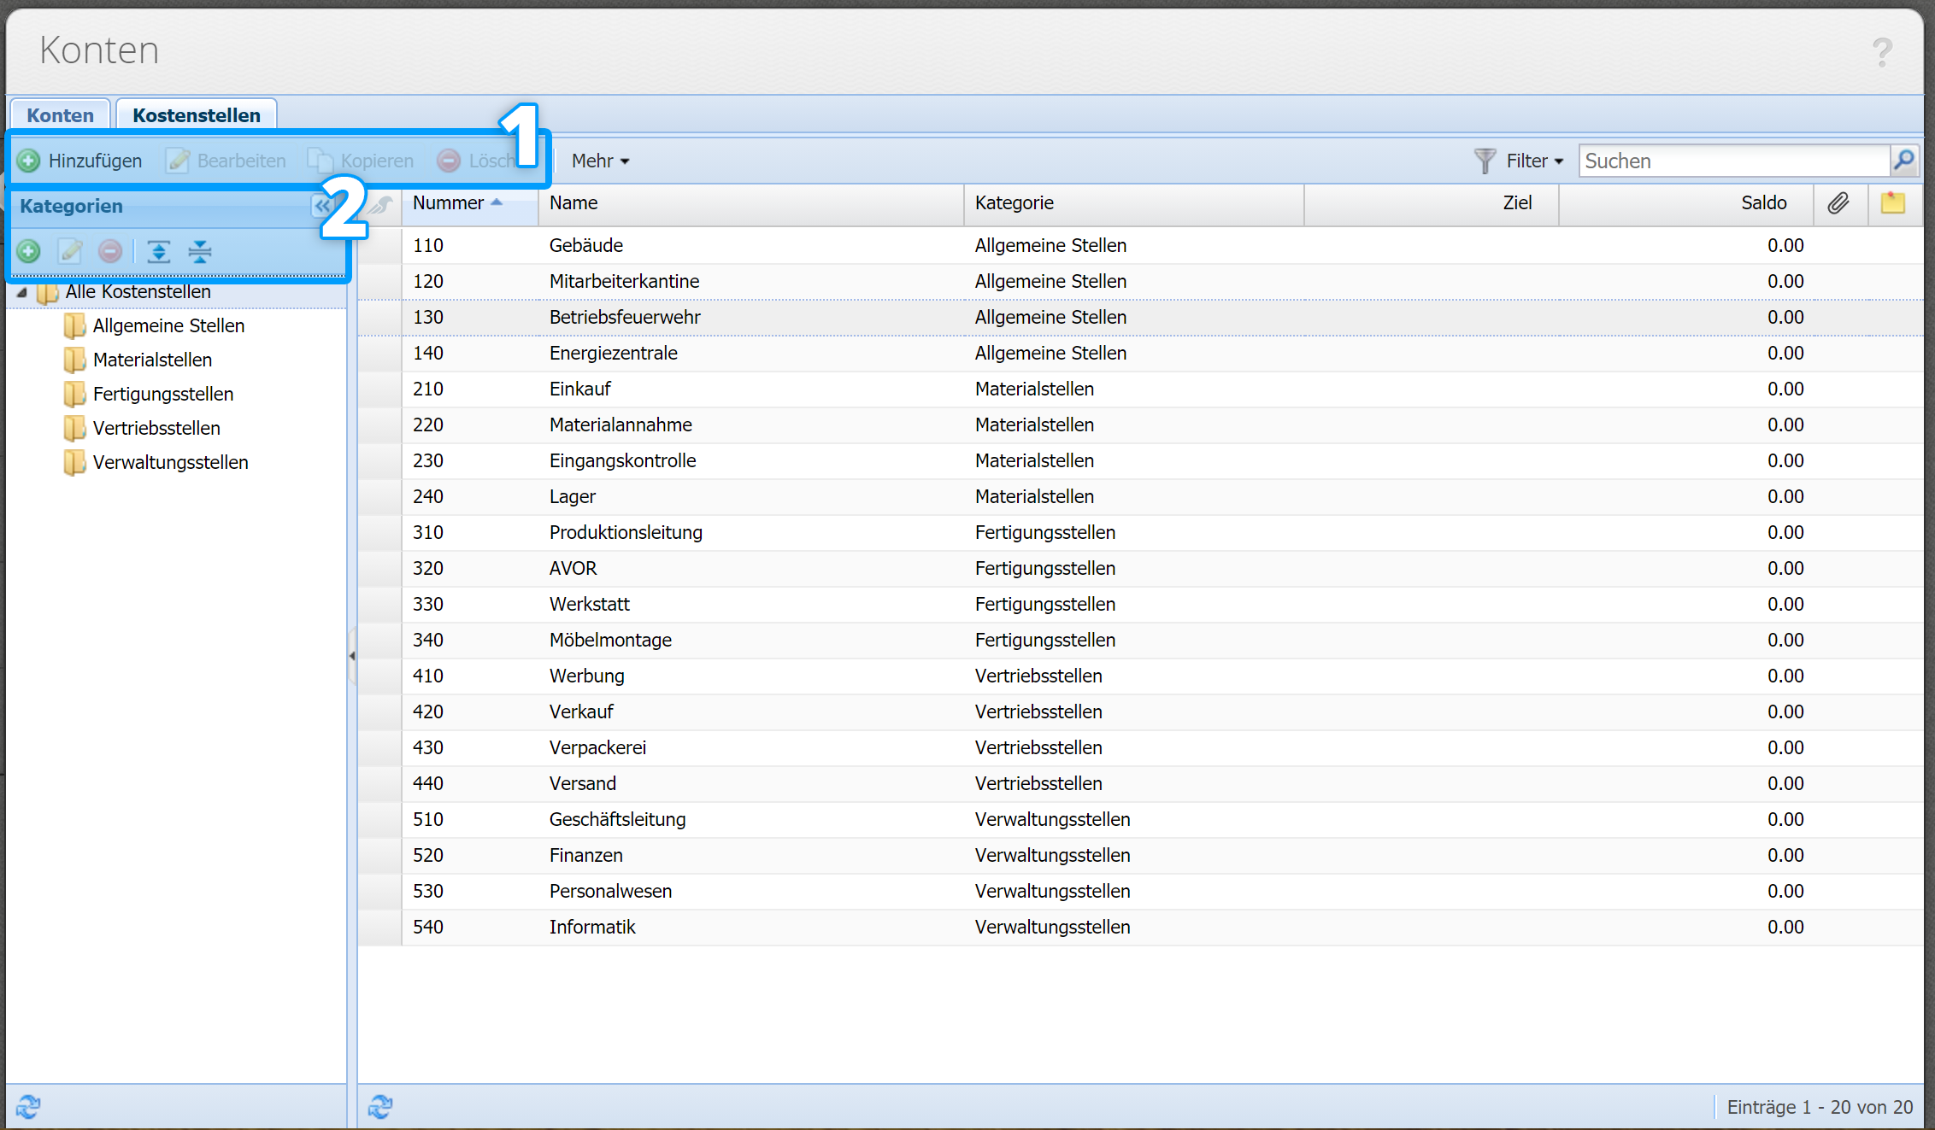Click the help question mark icon
The width and height of the screenshot is (1935, 1130).
coord(1881,52)
